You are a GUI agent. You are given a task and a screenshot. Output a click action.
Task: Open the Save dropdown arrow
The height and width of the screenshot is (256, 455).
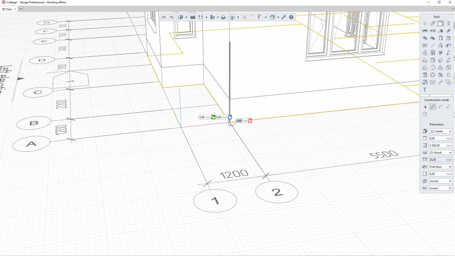pyautogui.click(x=206, y=17)
